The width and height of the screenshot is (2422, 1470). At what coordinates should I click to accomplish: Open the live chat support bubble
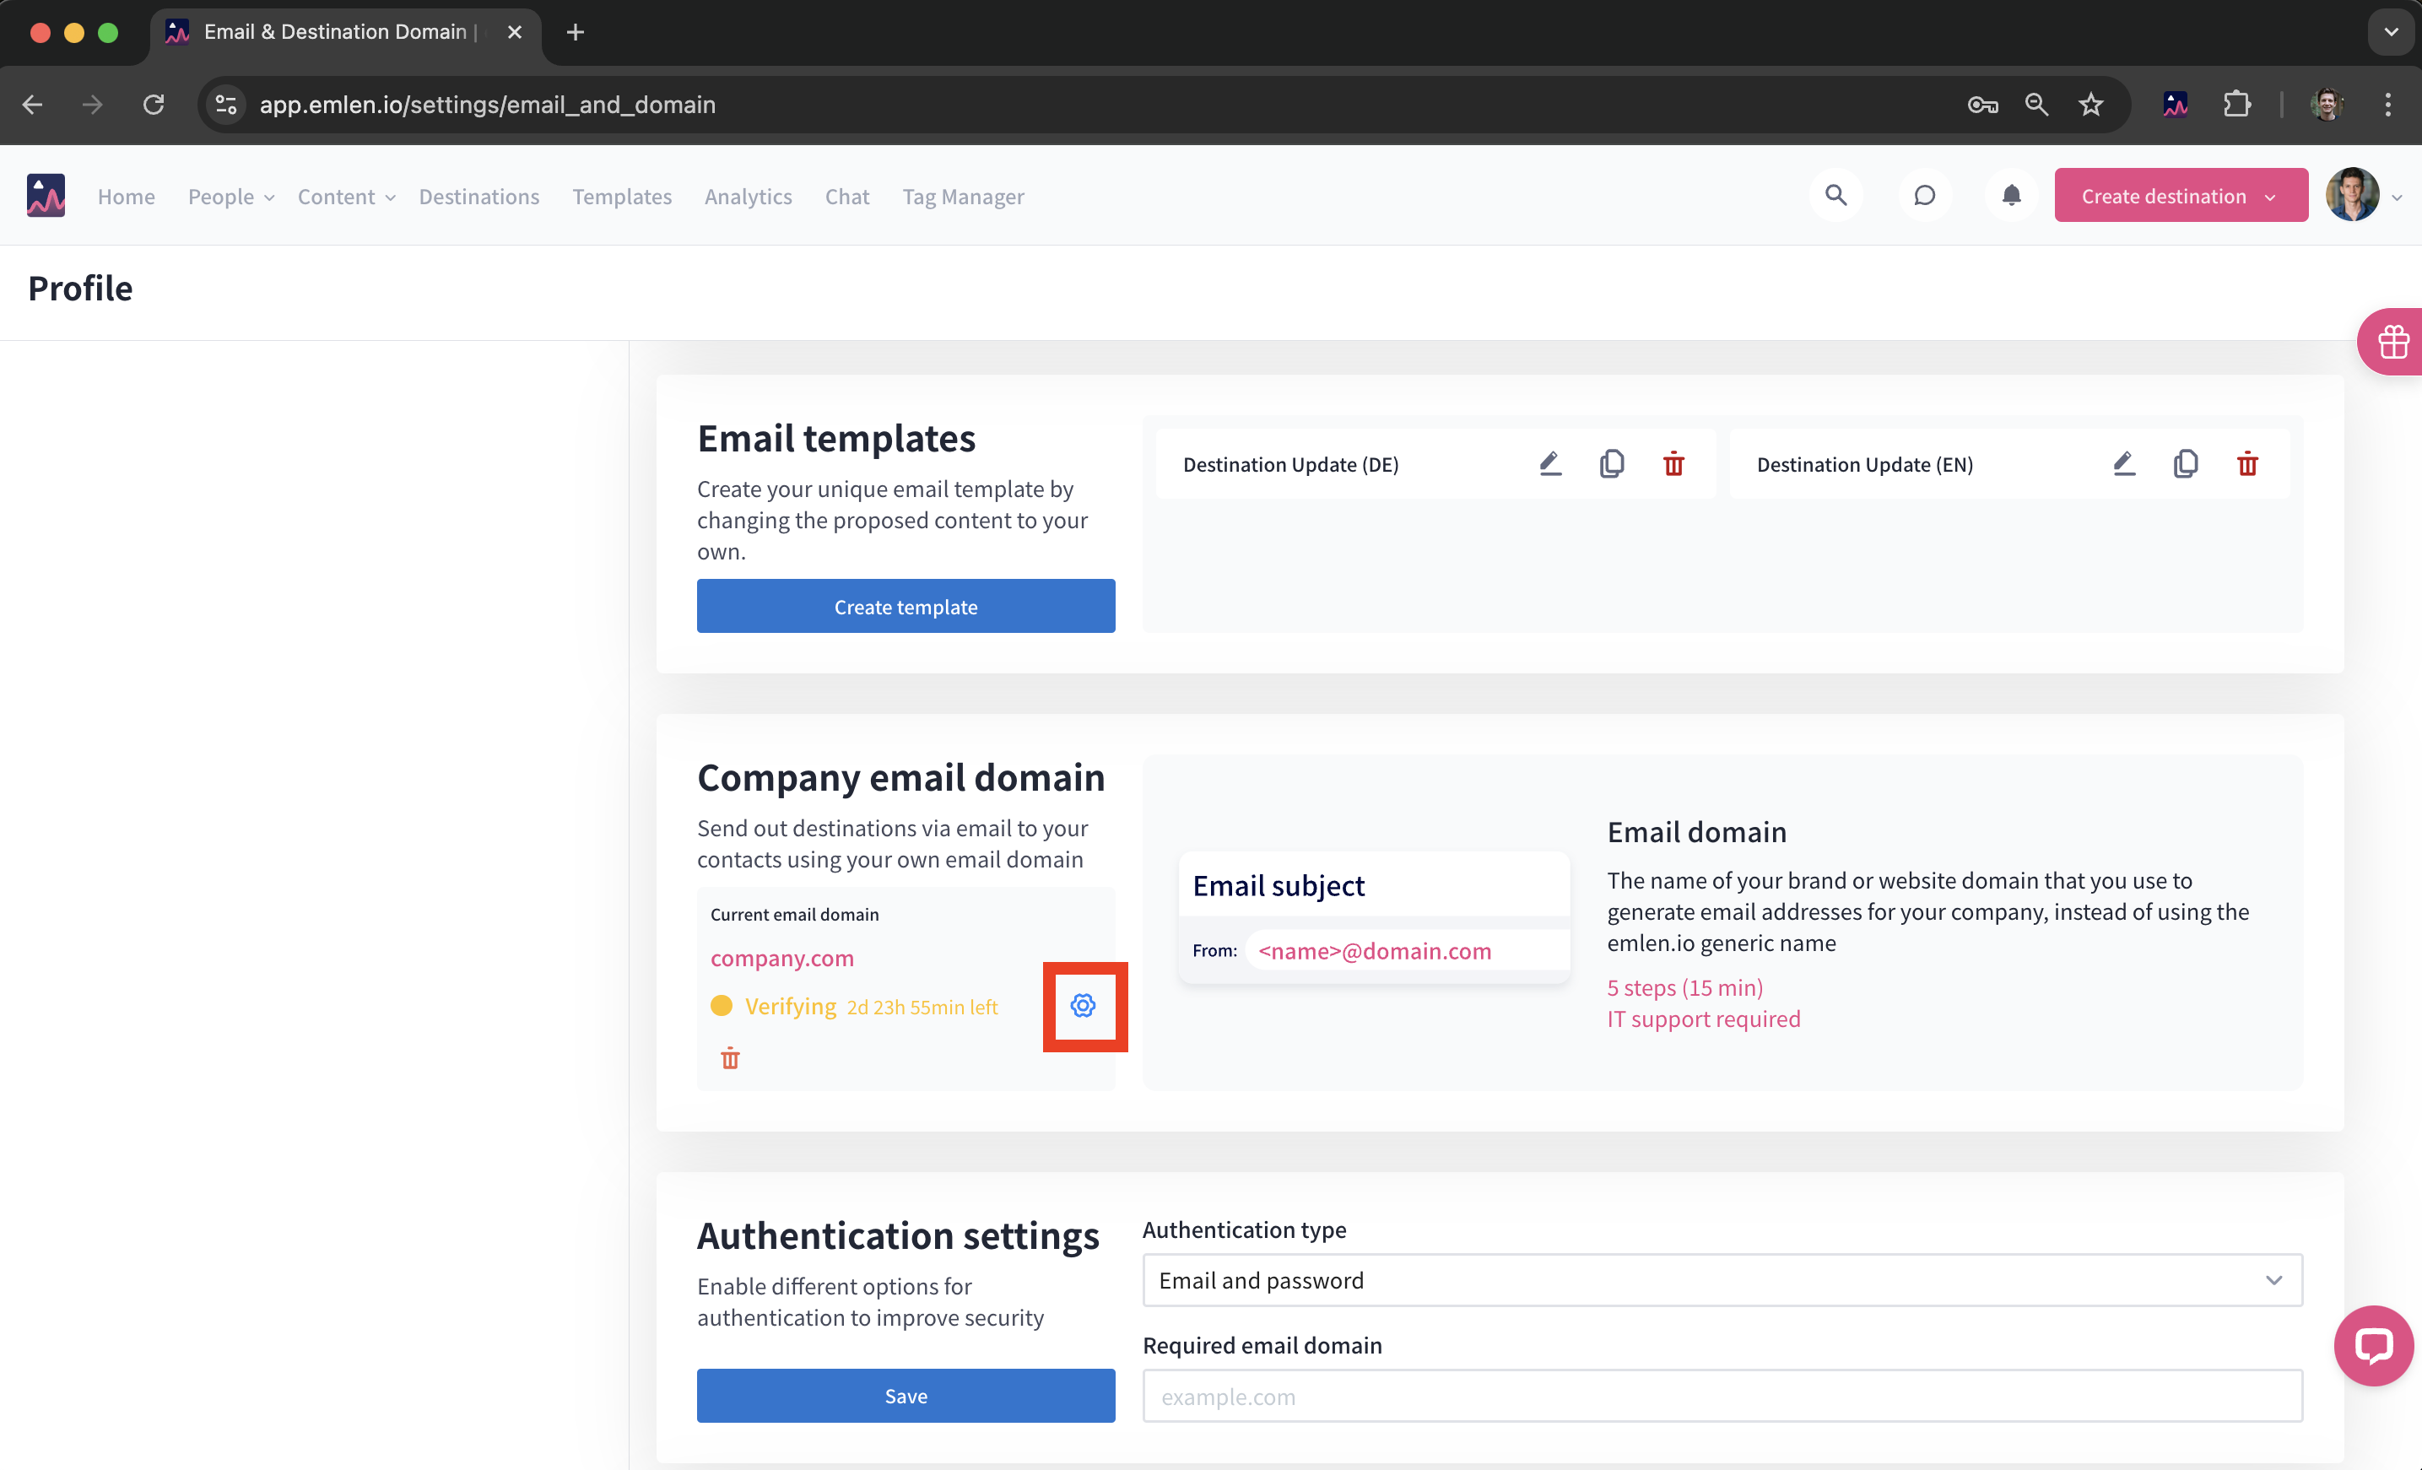pyautogui.click(x=2373, y=1344)
